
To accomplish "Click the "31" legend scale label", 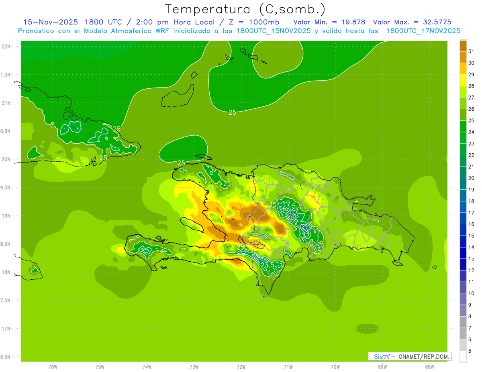I will tap(471, 51).
